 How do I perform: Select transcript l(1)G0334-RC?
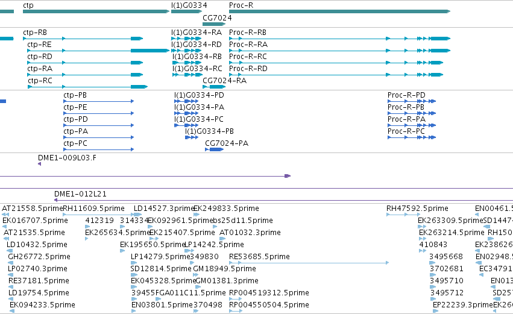point(197,69)
